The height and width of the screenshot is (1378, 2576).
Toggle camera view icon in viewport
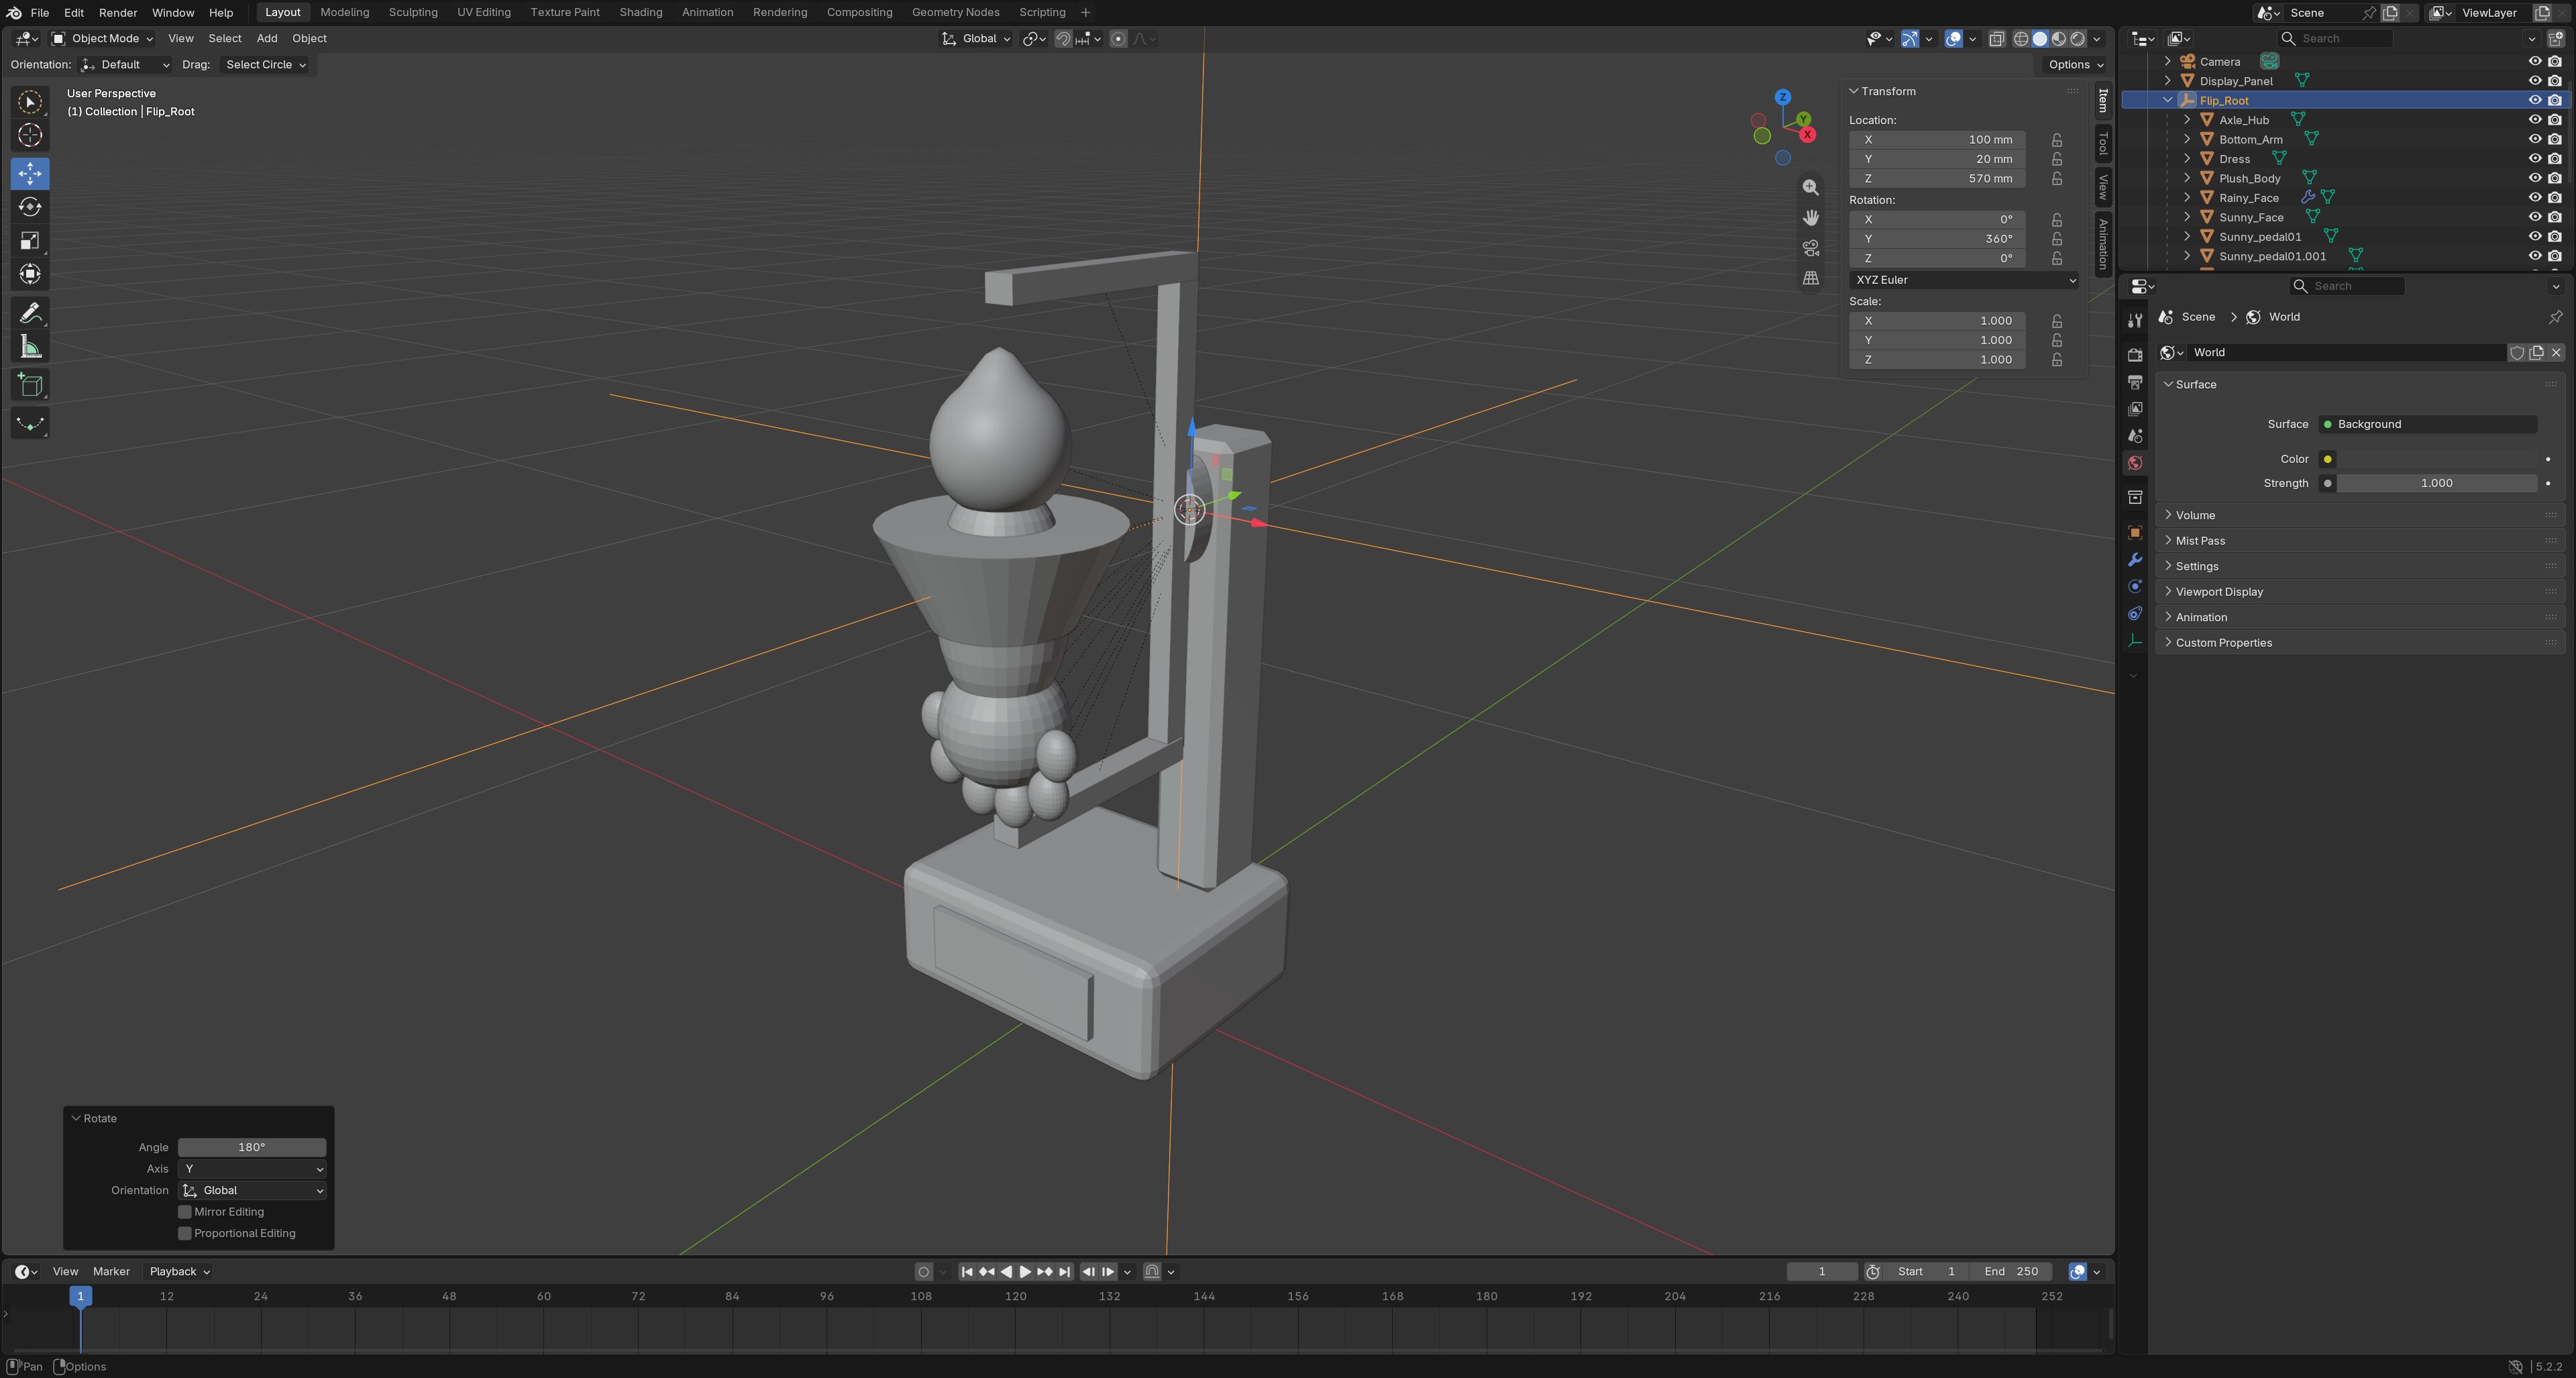pos(1810,248)
